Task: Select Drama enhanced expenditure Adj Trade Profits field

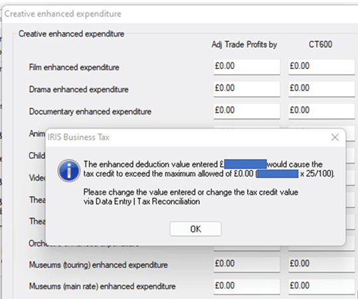Action: coord(247,89)
